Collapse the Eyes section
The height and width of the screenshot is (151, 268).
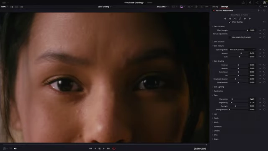213,95
